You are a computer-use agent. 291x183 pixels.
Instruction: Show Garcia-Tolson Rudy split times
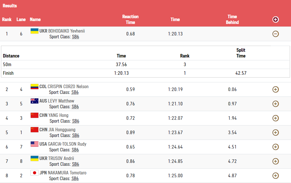pyautogui.click(x=275, y=147)
